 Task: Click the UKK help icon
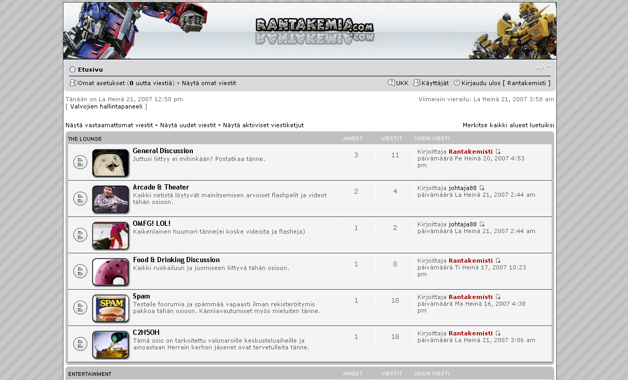(x=391, y=83)
